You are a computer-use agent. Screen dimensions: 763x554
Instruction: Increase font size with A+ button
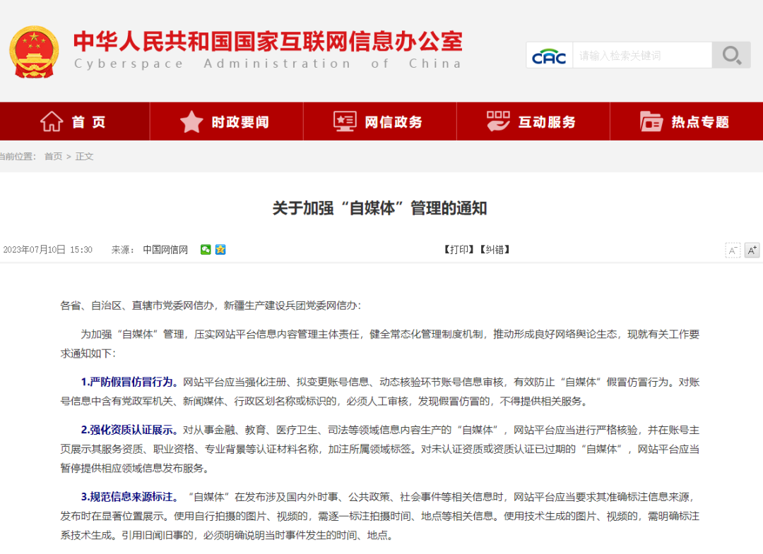pyautogui.click(x=752, y=251)
